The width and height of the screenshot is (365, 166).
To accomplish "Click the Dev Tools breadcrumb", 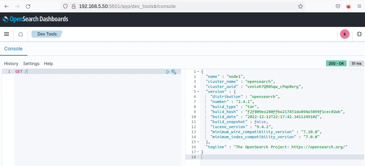I will point(47,34).
